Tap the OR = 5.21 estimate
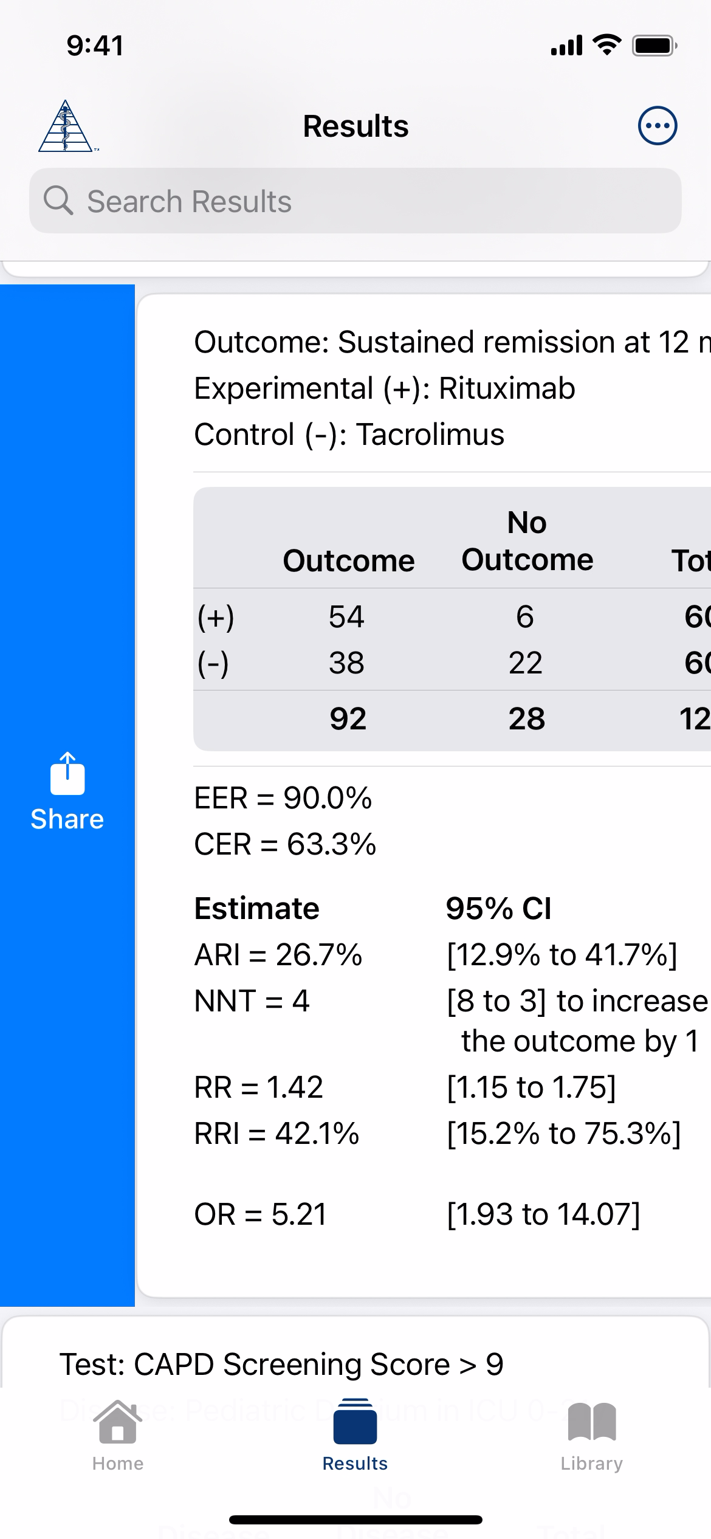711x1539 pixels. click(x=260, y=1214)
